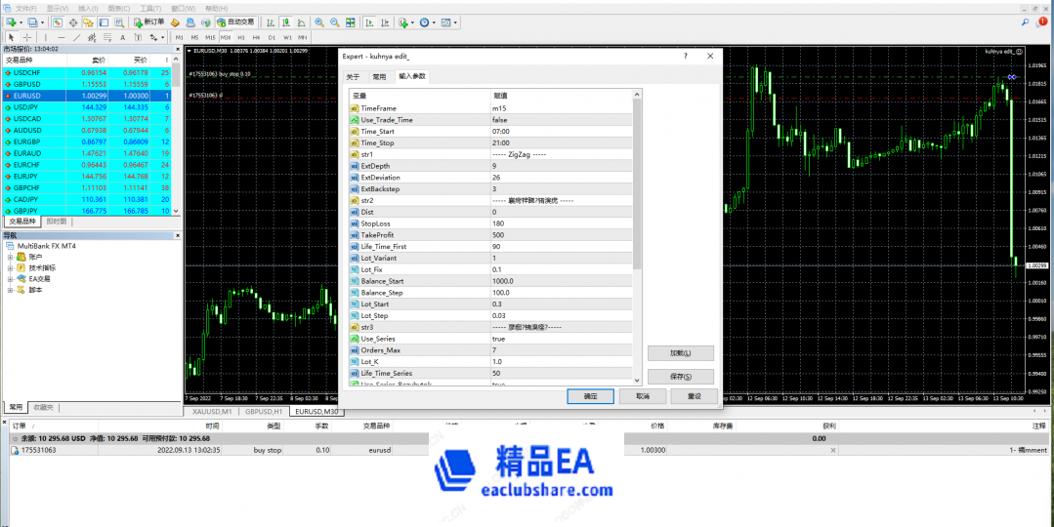Toggle chart shift icon
1054x527 pixels.
click(x=385, y=22)
